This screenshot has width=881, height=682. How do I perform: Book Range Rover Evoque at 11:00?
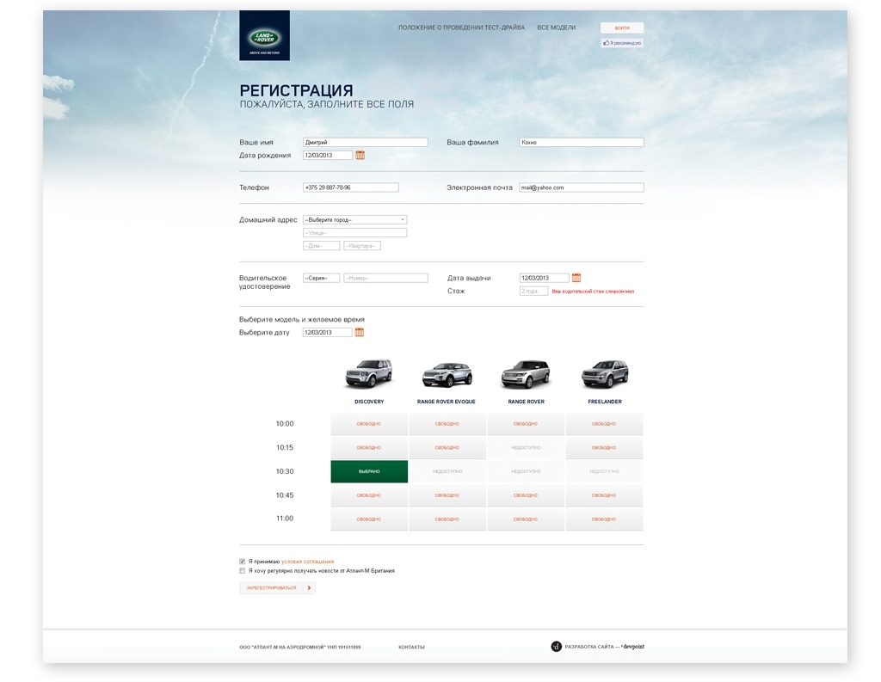pos(447,519)
